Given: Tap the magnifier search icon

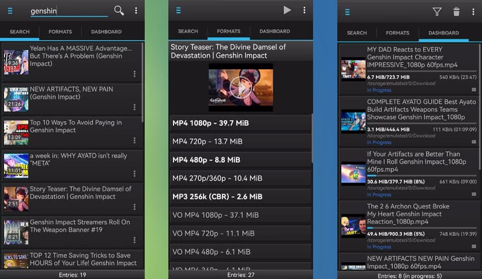Looking at the screenshot, I should pos(119,10).
